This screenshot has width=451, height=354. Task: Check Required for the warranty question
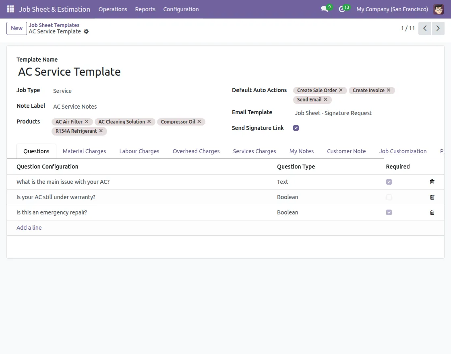click(389, 197)
